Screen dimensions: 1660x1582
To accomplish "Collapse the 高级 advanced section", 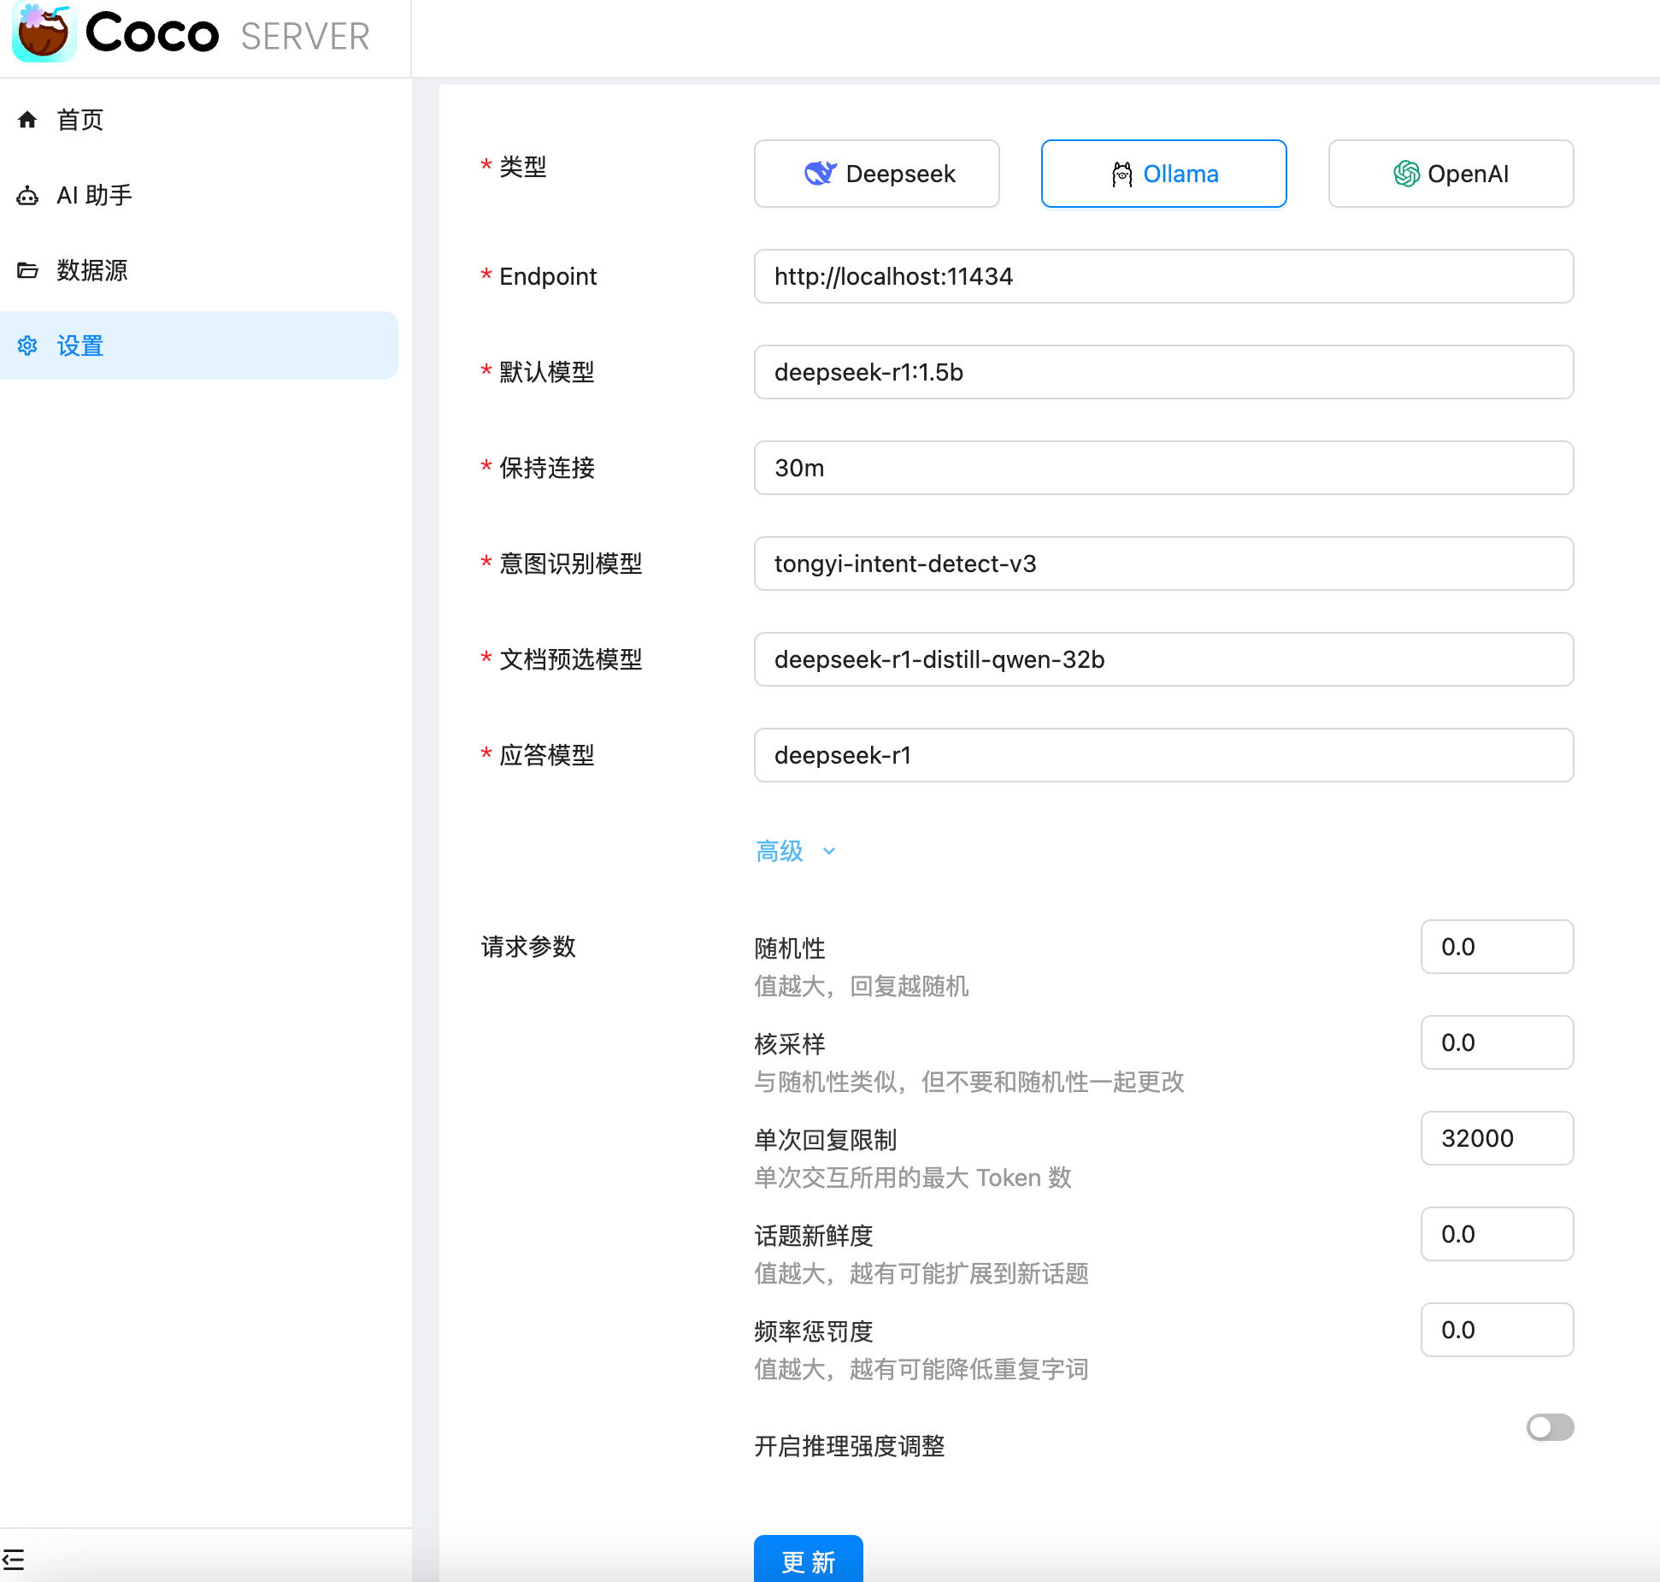I will [x=780, y=851].
